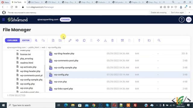Screen dimensions: 193x108
Task: Click the browser address bar
Action: tap(91, 7)
